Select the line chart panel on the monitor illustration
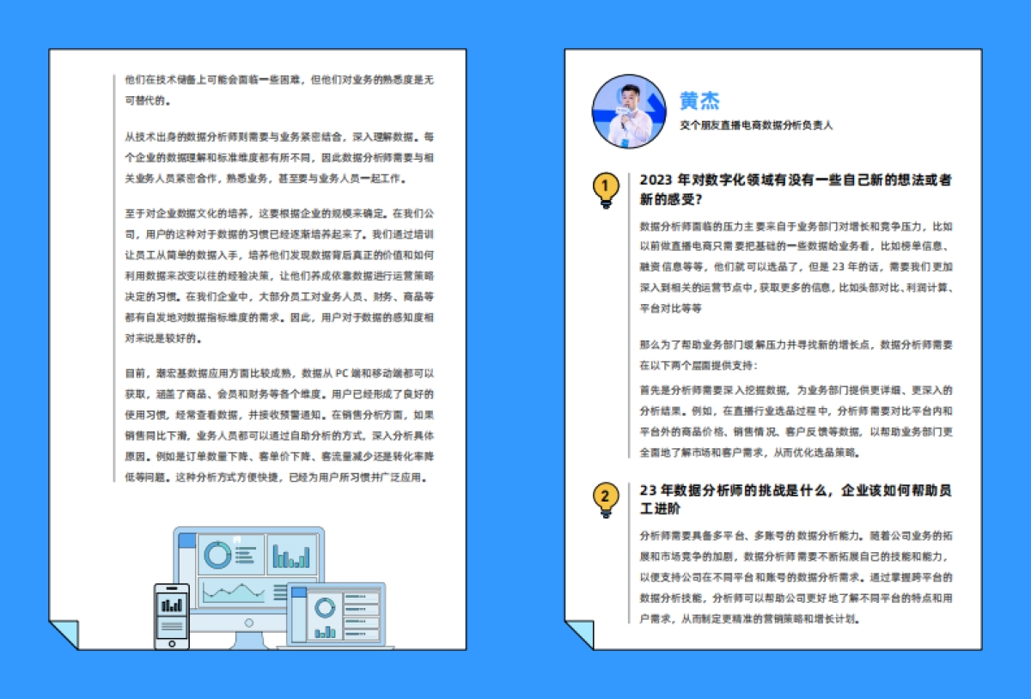This screenshot has height=699, width=1031. click(235, 592)
